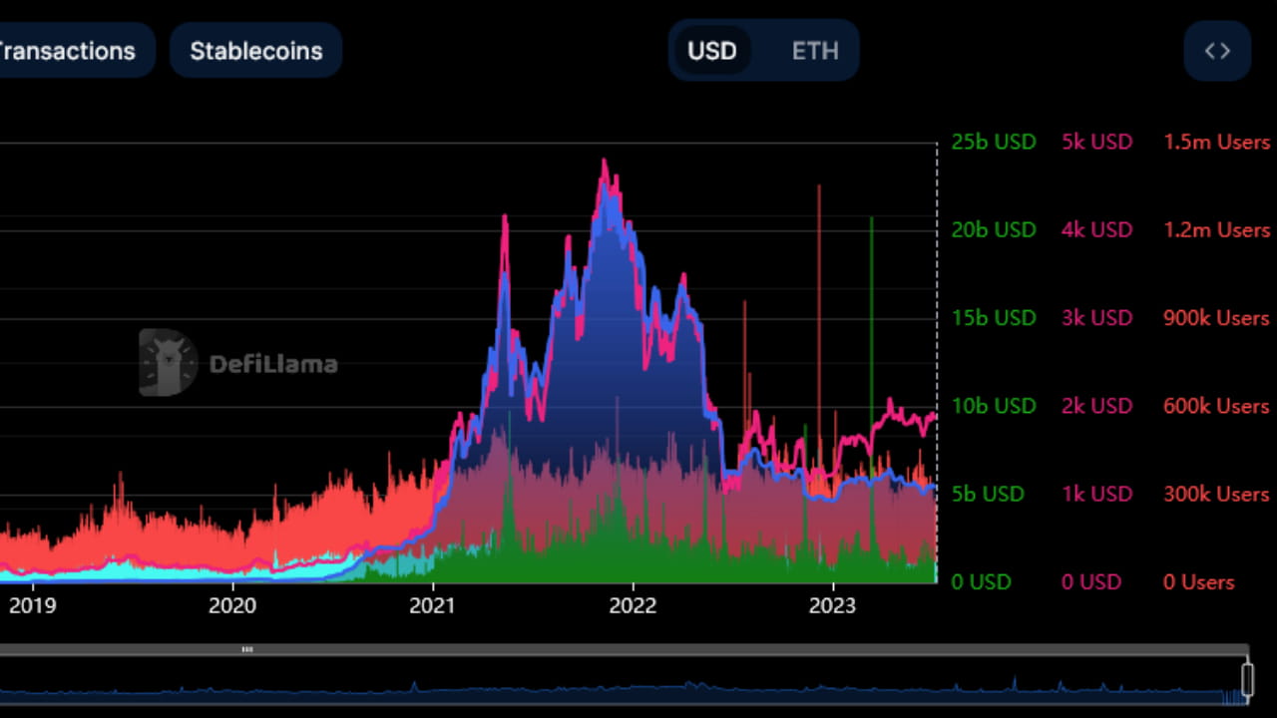Click the 2023 year label on x-axis
The height and width of the screenshot is (718, 1277).
pos(833,605)
